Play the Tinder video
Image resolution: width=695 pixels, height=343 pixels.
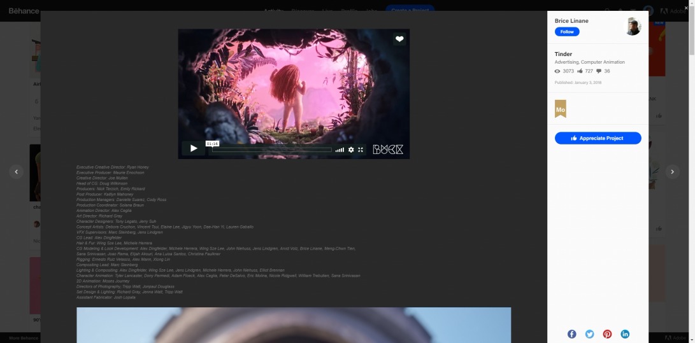tap(193, 148)
